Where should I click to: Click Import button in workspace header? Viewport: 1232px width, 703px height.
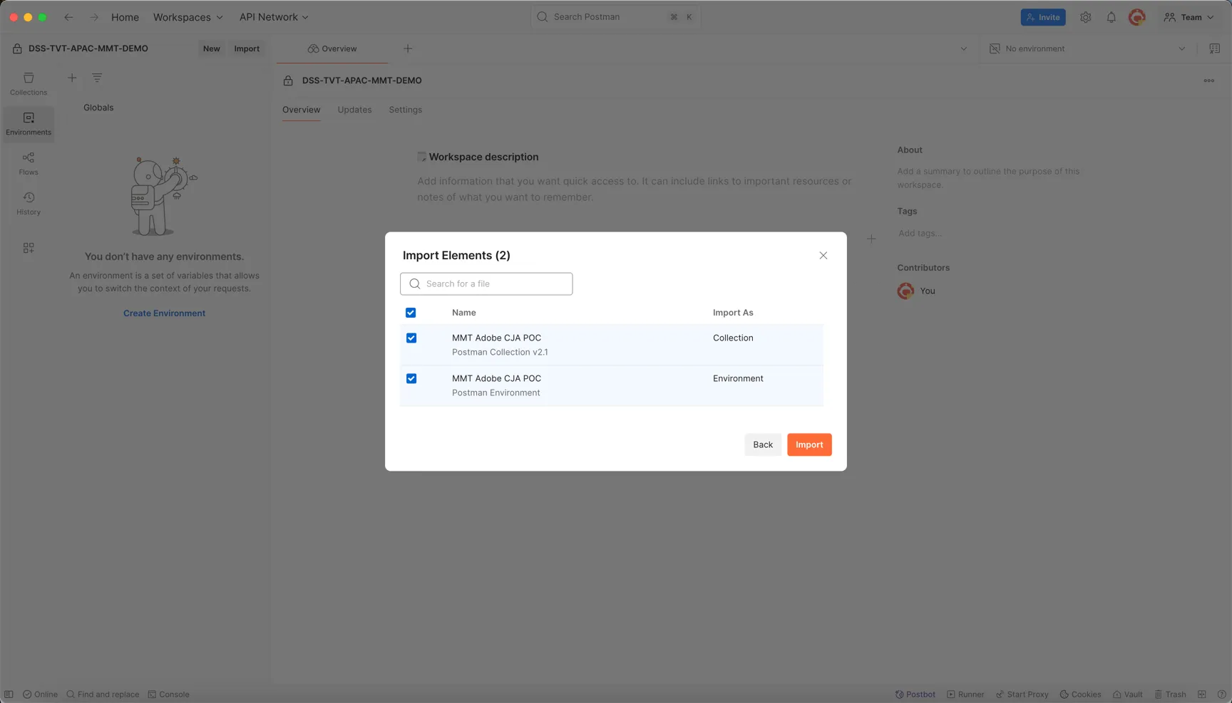click(247, 48)
